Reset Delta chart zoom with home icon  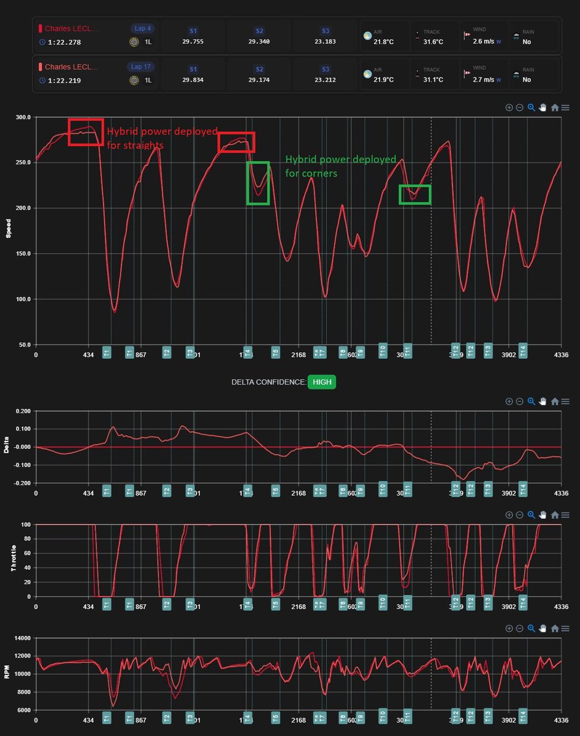click(x=554, y=401)
